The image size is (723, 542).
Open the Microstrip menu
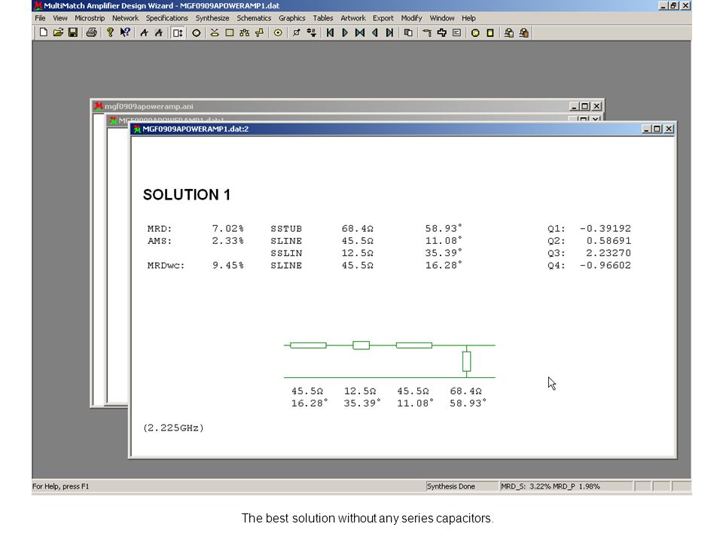pyautogui.click(x=90, y=18)
